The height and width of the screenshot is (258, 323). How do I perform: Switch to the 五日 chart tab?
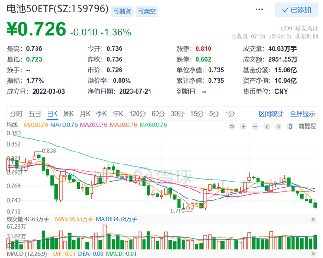tap(35, 114)
